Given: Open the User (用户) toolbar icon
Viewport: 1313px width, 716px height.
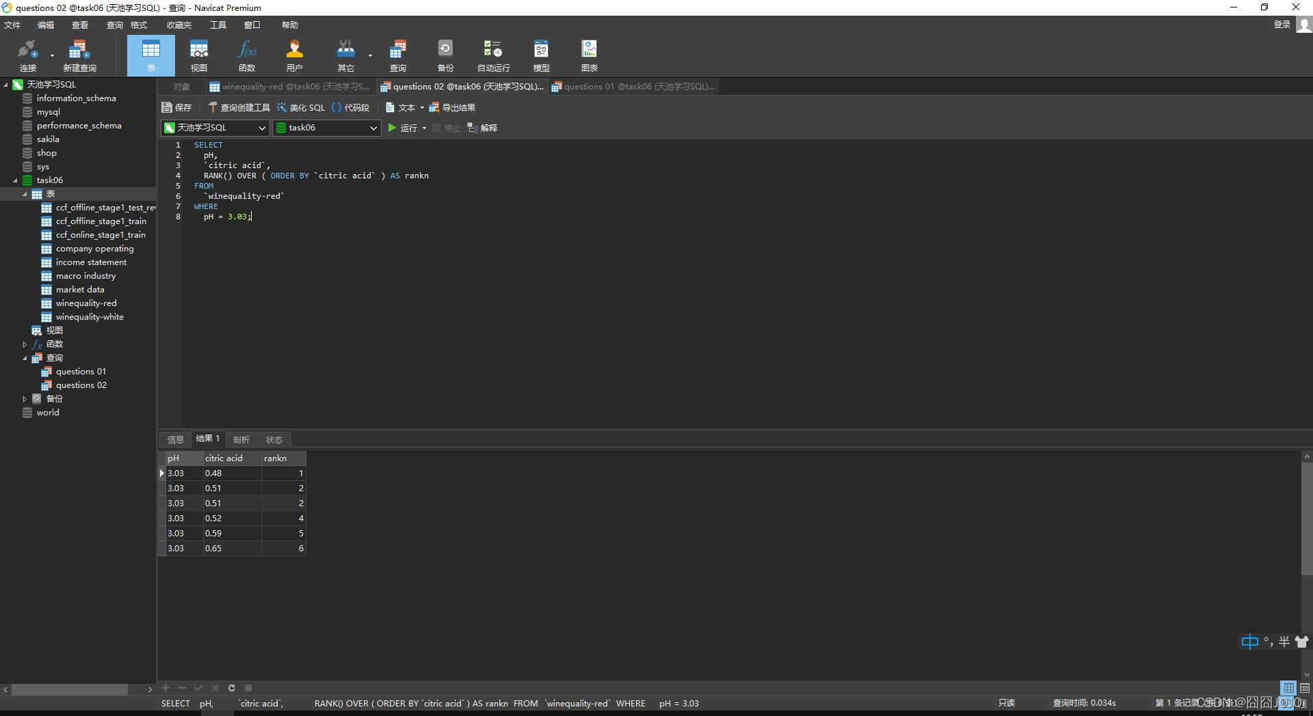Looking at the screenshot, I should tap(295, 55).
